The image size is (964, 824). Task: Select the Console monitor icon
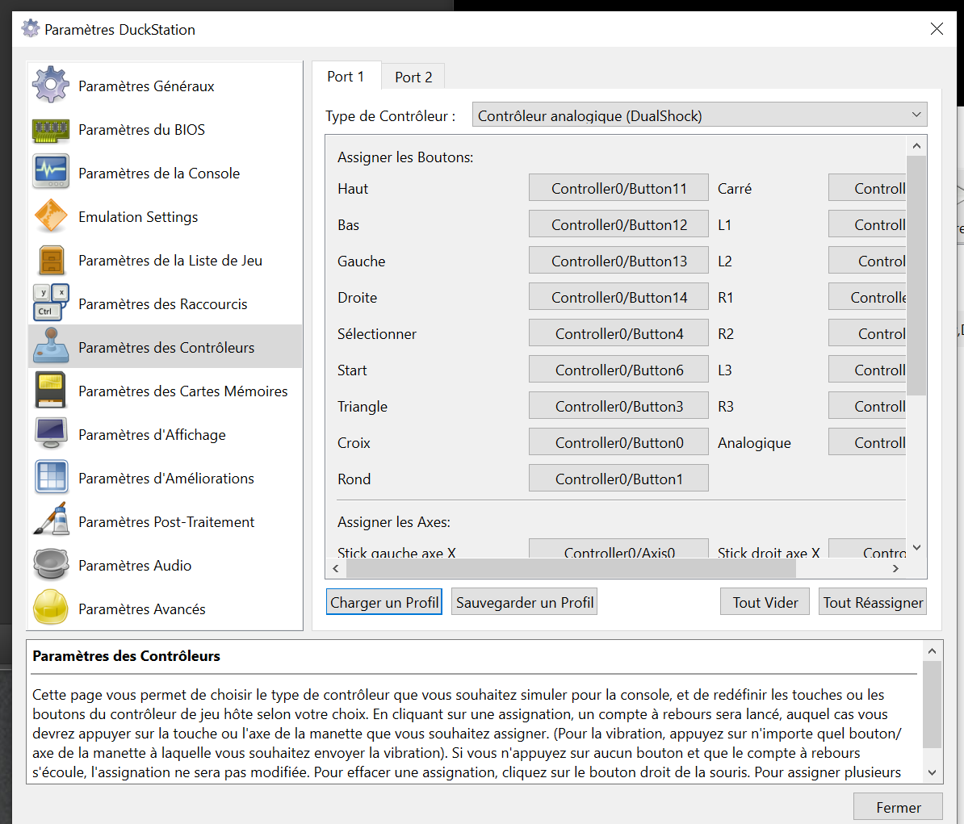coord(51,173)
